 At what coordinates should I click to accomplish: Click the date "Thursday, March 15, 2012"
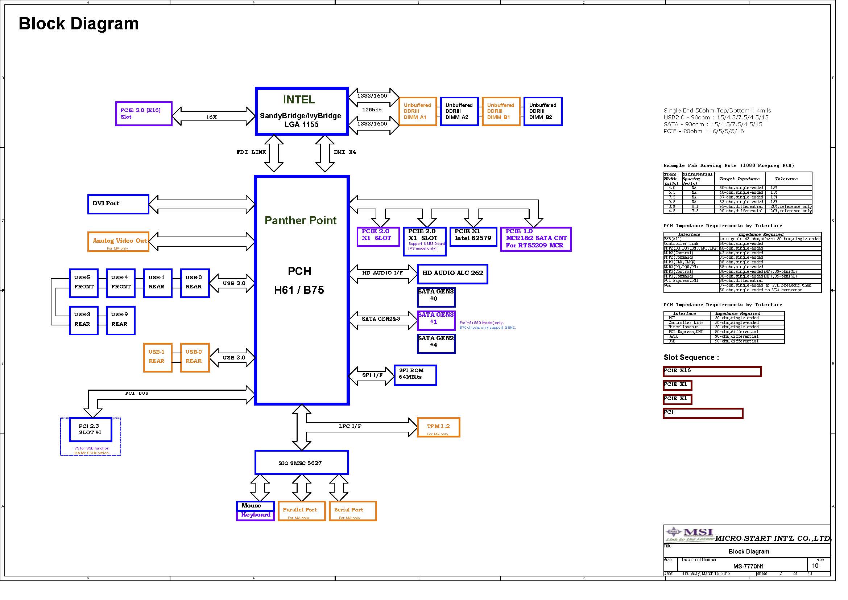click(706, 574)
